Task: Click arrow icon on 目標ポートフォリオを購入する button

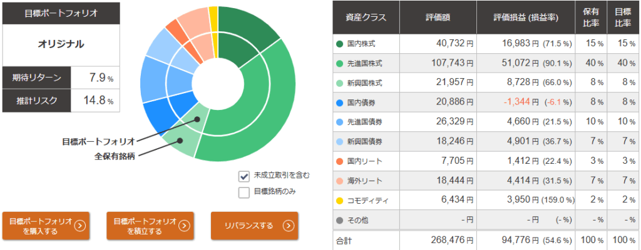Action: click(79, 226)
